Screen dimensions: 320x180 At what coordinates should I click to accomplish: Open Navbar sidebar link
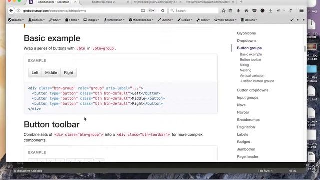click(243, 112)
